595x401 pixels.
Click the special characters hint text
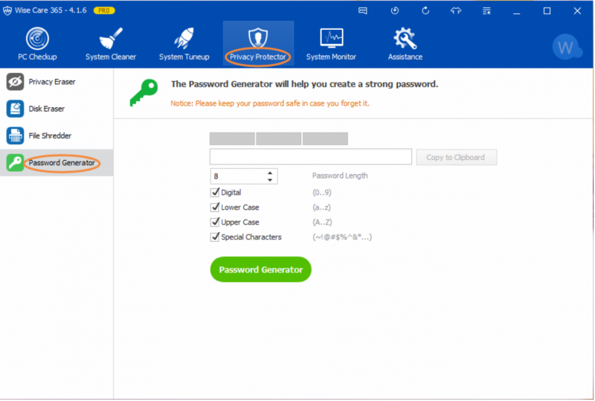tap(342, 237)
